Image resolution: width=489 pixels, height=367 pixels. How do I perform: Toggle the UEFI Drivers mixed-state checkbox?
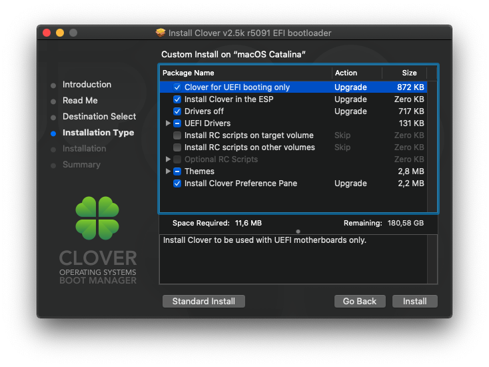click(177, 123)
